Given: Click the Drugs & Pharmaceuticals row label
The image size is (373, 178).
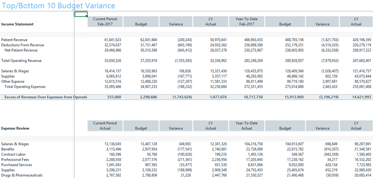Looking at the screenshot, I should 22,175.
